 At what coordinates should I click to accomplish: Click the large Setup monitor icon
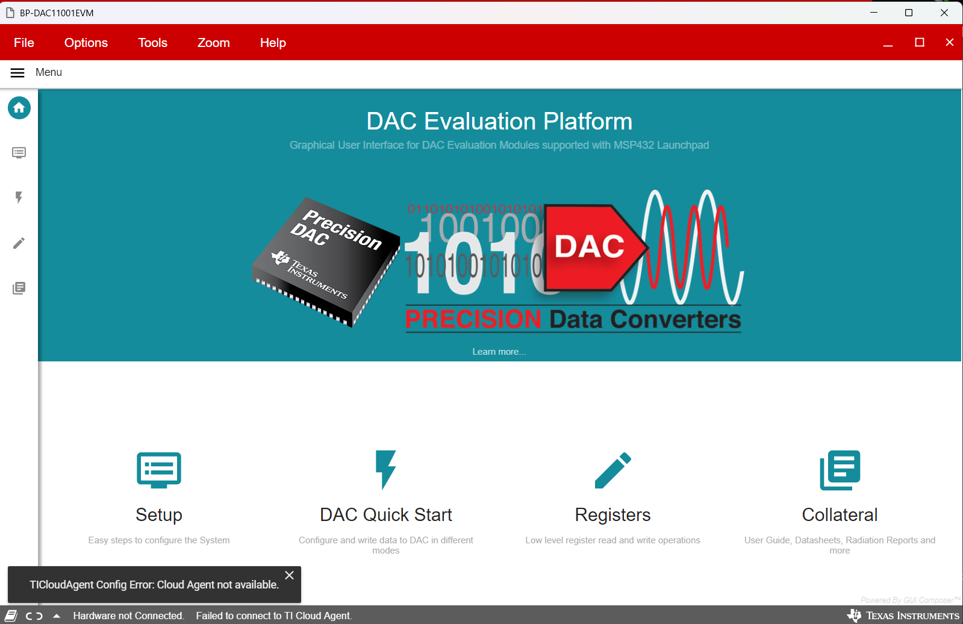pyautogui.click(x=159, y=470)
